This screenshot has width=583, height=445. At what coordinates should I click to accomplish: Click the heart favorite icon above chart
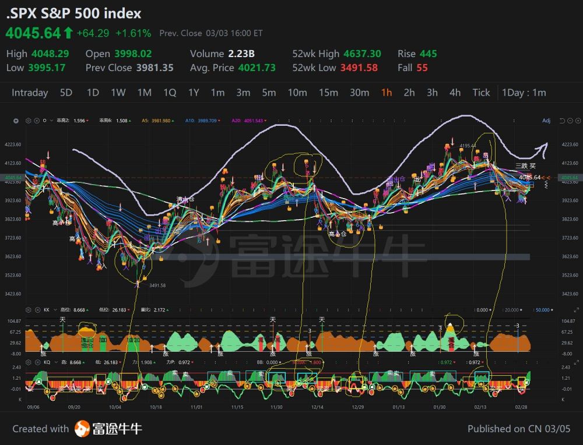point(16,121)
